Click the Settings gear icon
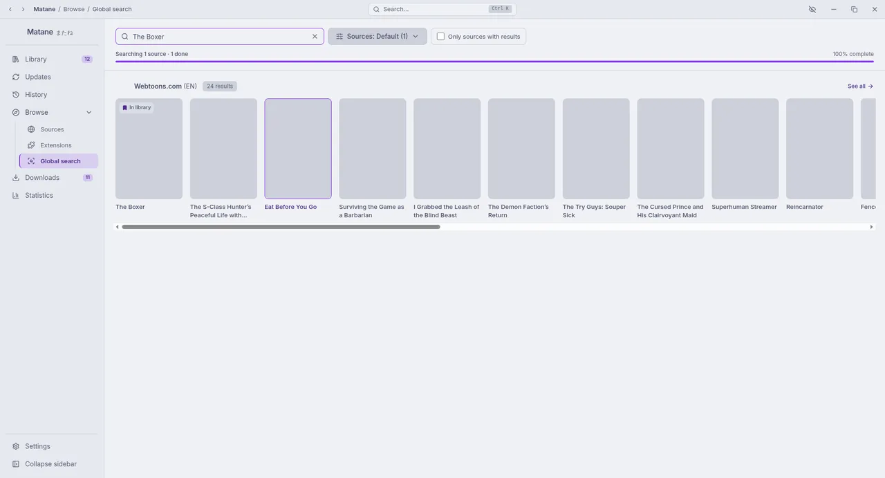 click(x=16, y=447)
